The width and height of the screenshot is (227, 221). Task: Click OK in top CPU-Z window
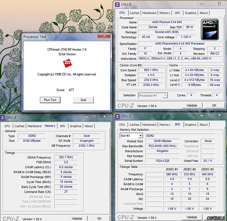[x=214, y=106]
